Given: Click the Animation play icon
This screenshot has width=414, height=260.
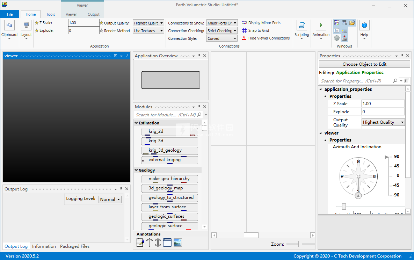Looking at the screenshot, I should pos(321,26).
